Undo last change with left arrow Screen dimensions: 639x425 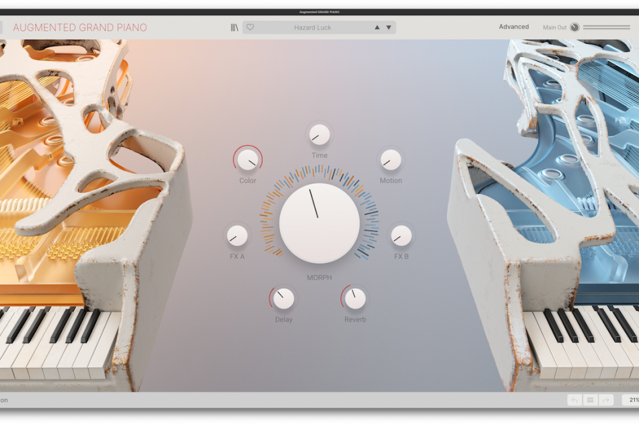tap(574, 400)
